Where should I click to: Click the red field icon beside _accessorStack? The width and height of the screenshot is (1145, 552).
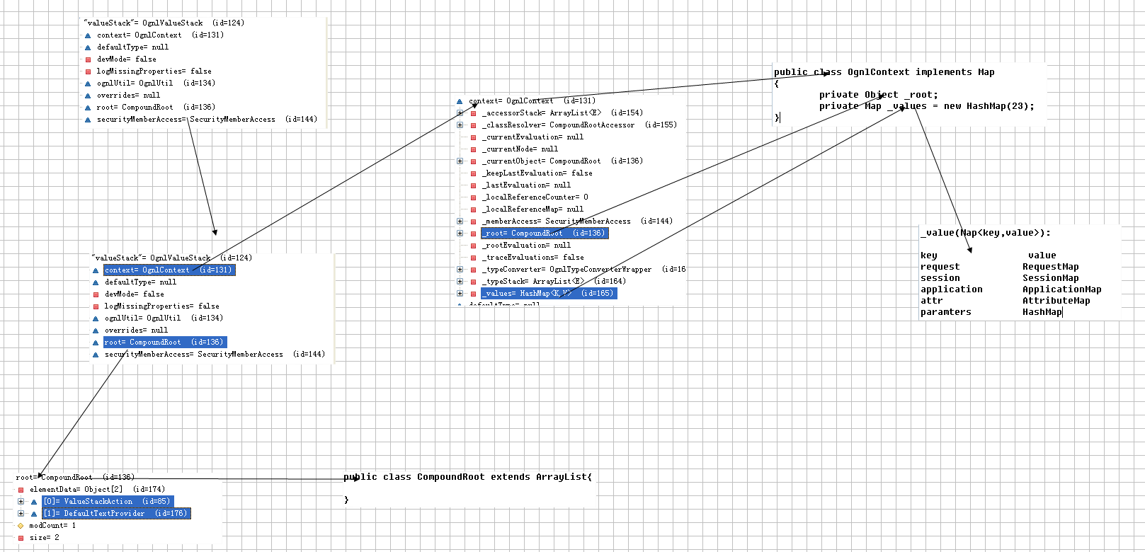[474, 113]
